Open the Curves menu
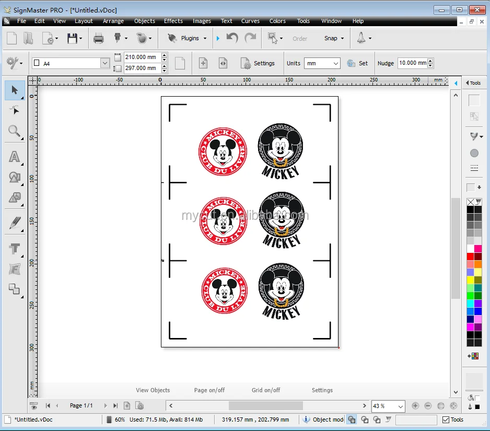This screenshot has width=490, height=431. coord(250,21)
